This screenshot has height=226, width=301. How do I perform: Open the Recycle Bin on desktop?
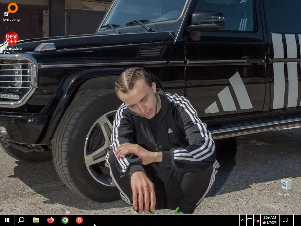(286, 187)
